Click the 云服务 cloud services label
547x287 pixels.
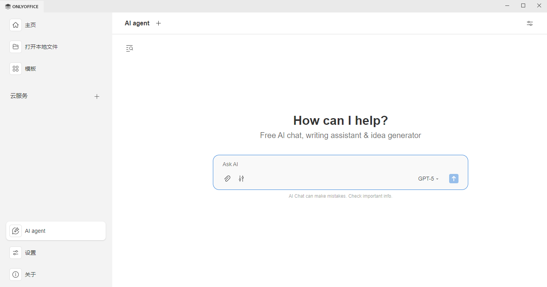point(19,96)
